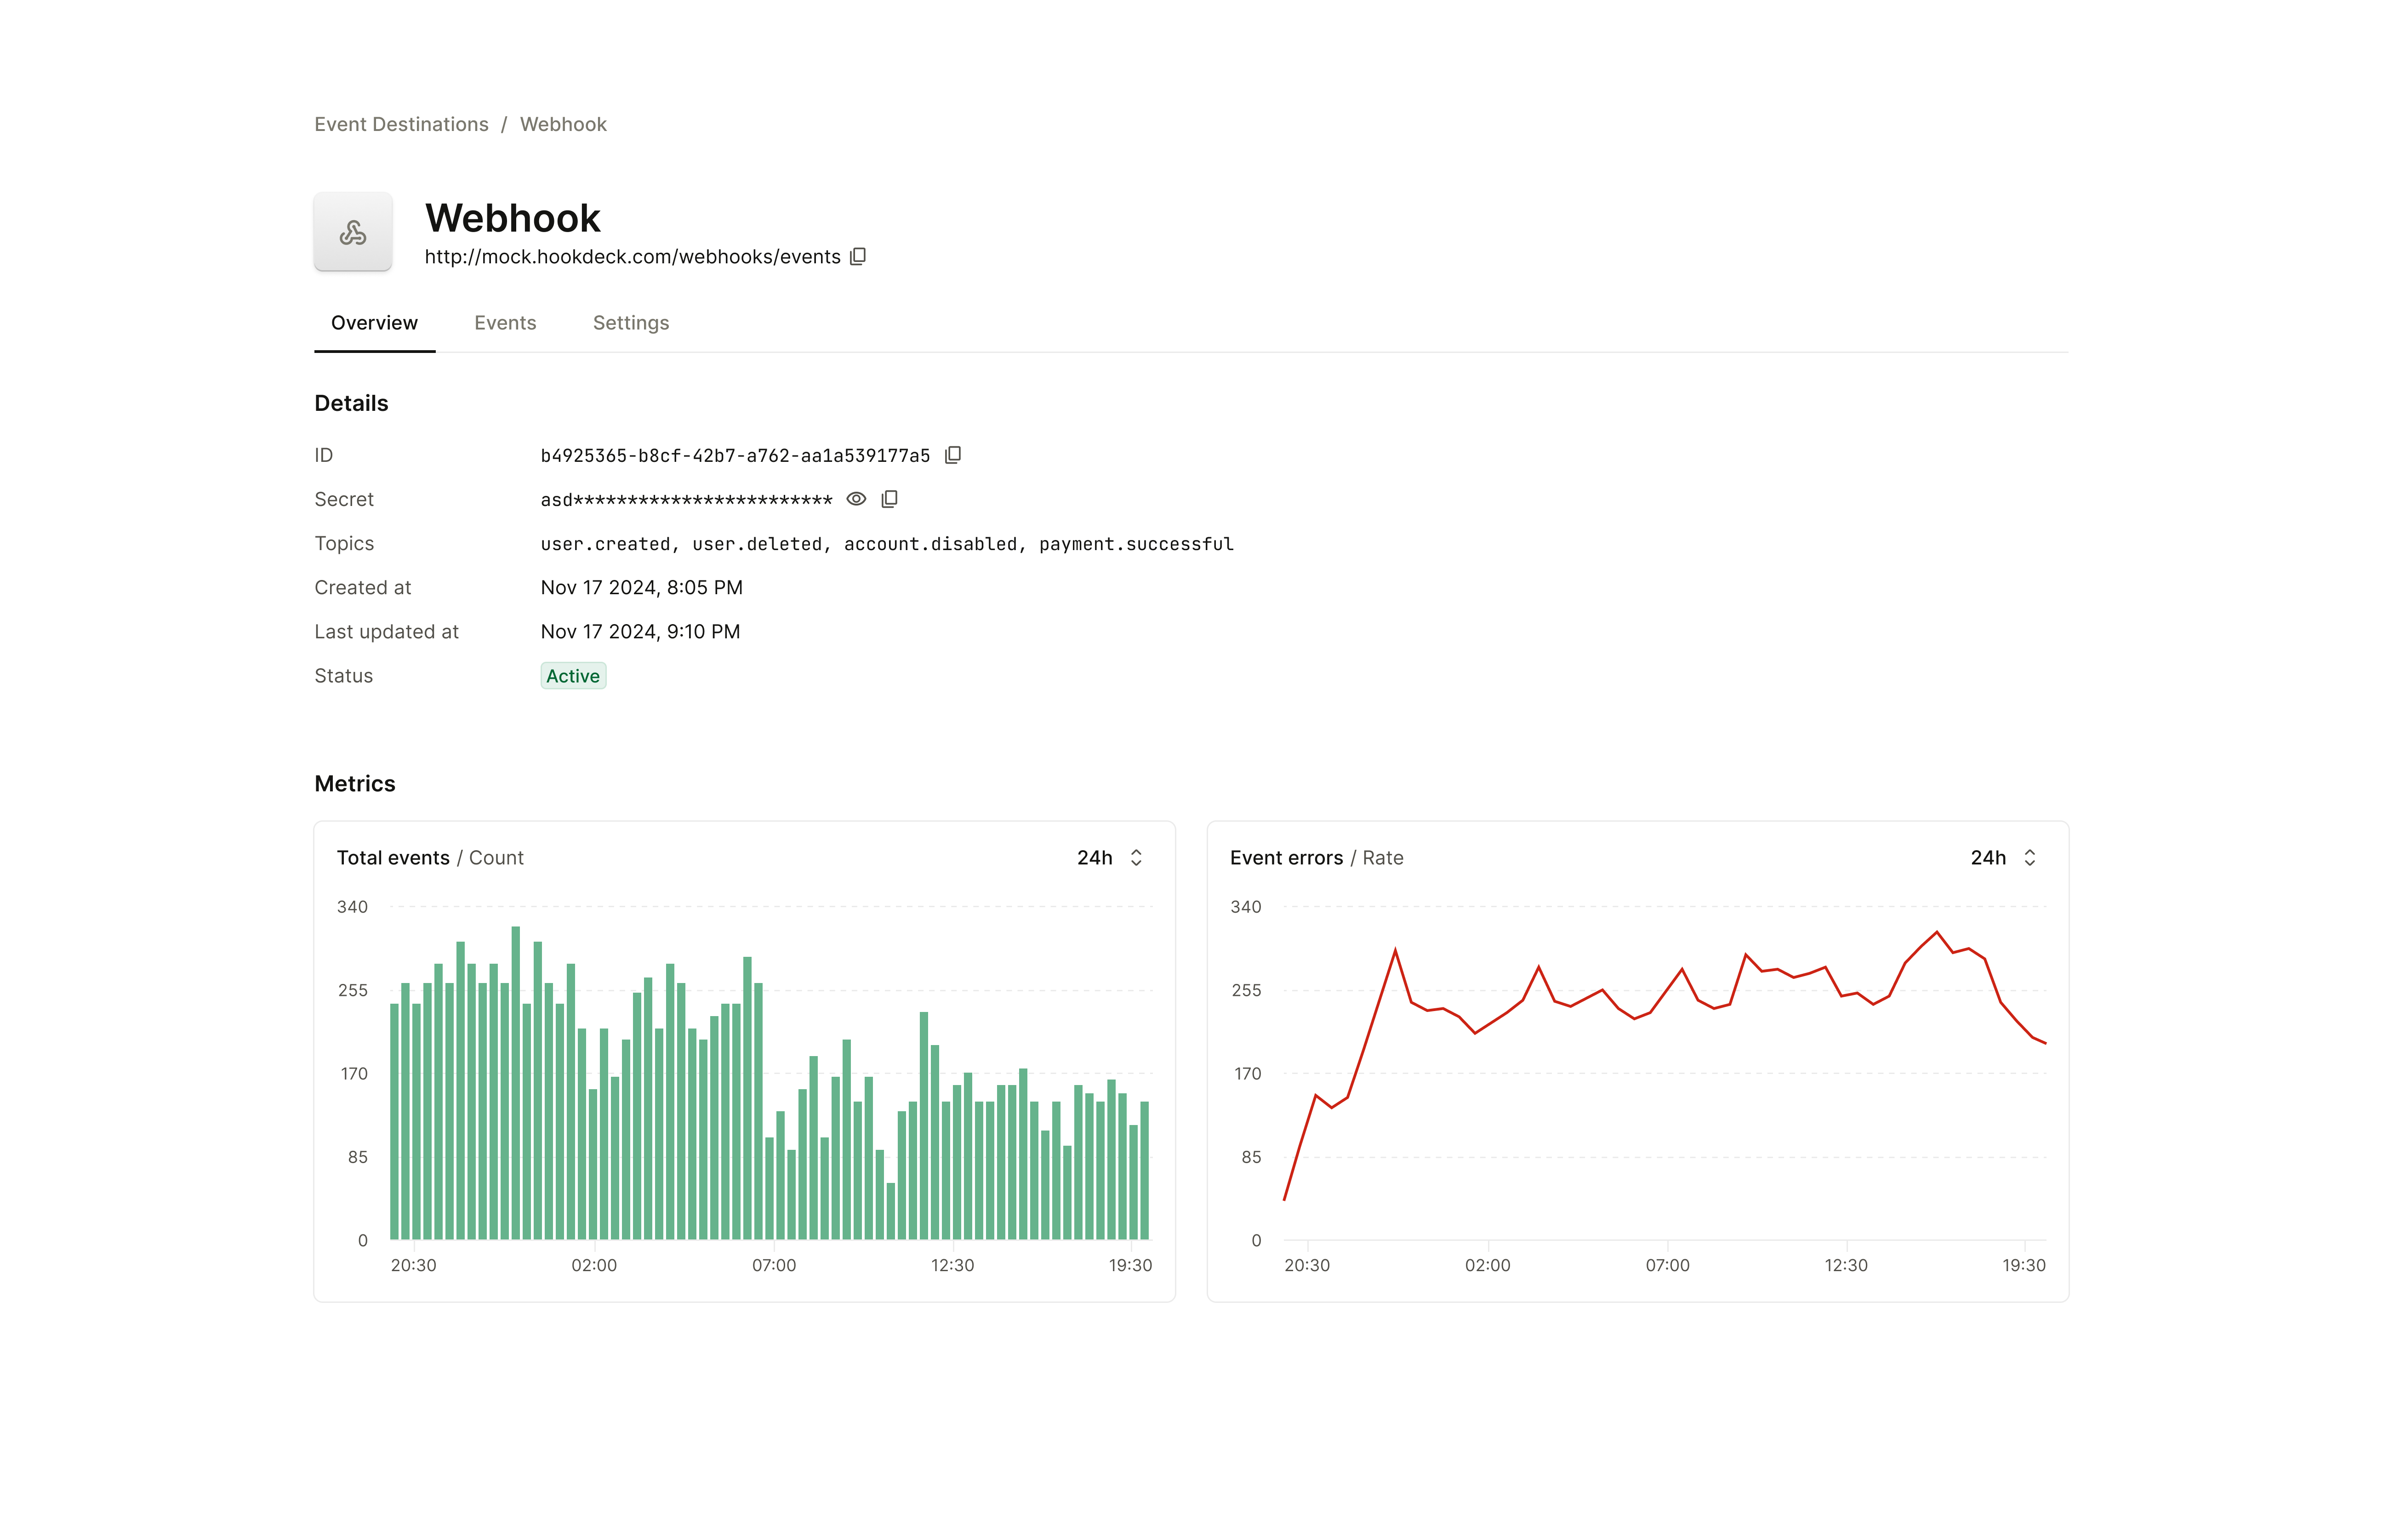Select the copy icon beside the secret field
The height and width of the screenshot is (1540, 2383).
click(889, 498)
